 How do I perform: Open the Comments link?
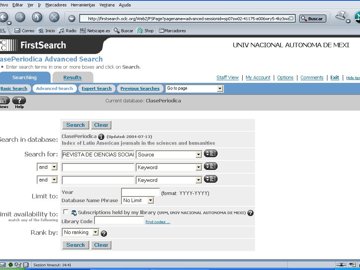(312, 78)
